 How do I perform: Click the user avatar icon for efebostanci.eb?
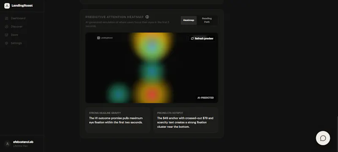7,144
